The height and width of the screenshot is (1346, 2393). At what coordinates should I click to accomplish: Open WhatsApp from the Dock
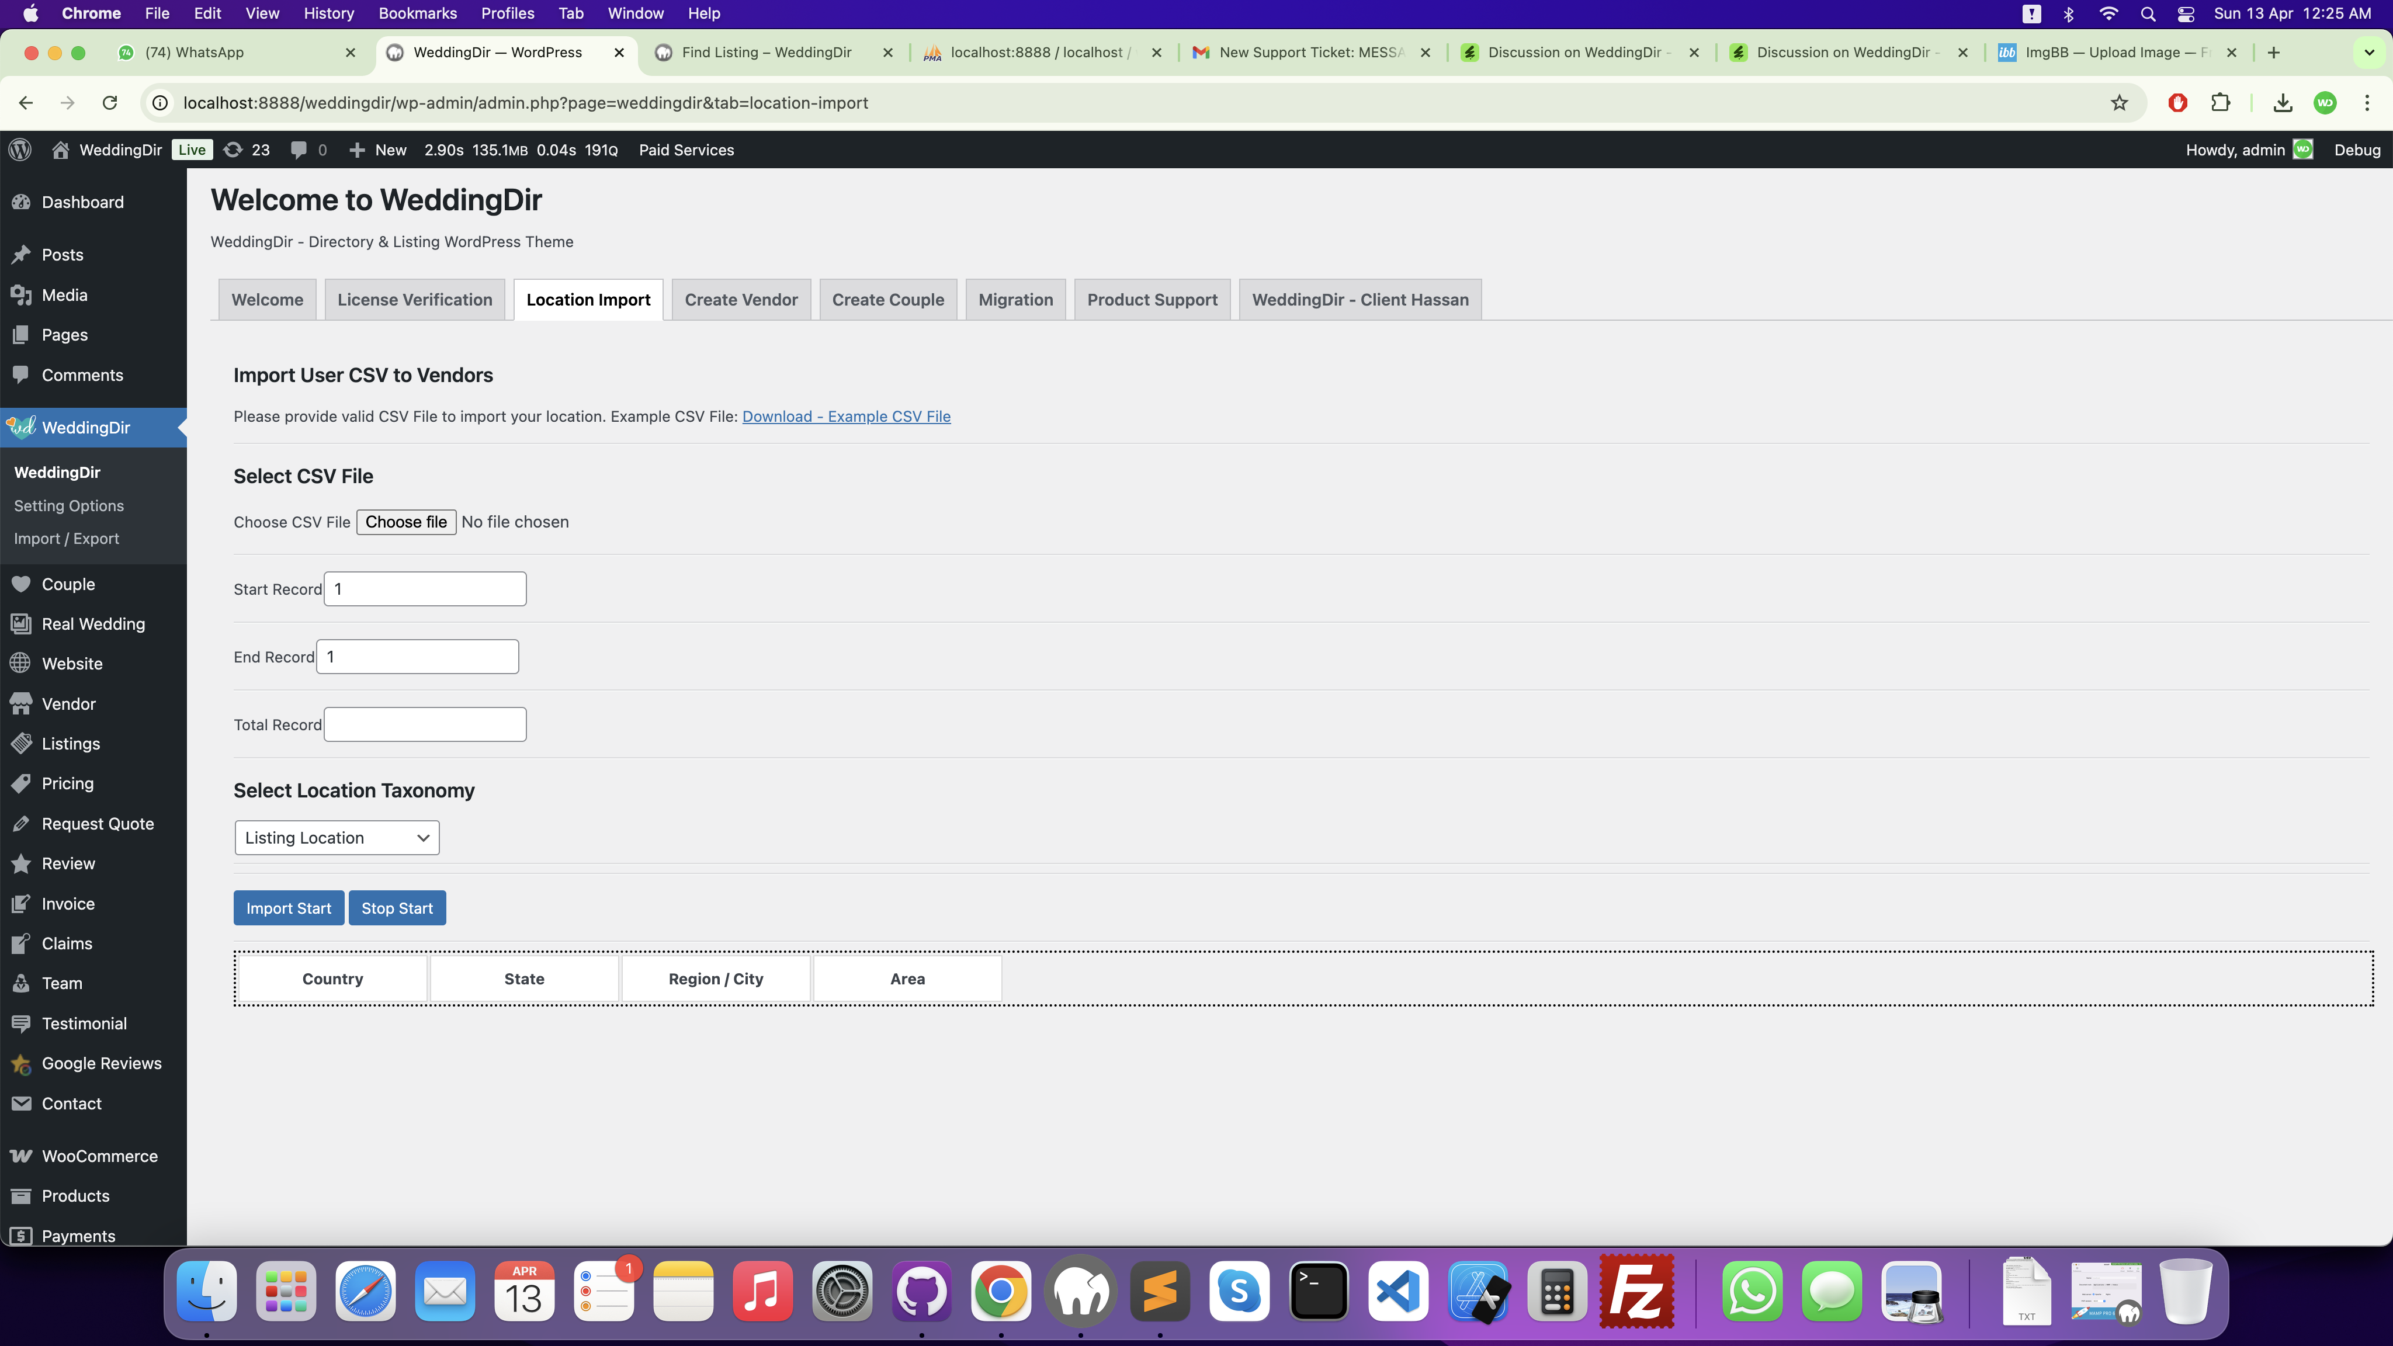pos(1751,1291)
